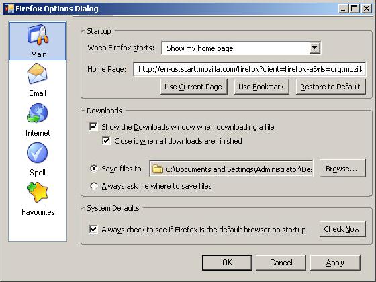Maximize the Firefox Options Dialog
Screen dimensions: 376x282
[355, 9]
